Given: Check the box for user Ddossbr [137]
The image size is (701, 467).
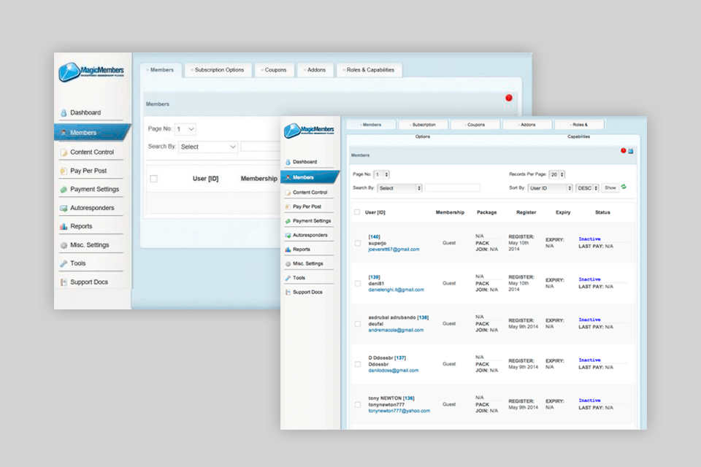Looking at the screenshot, I should (358, 364).
